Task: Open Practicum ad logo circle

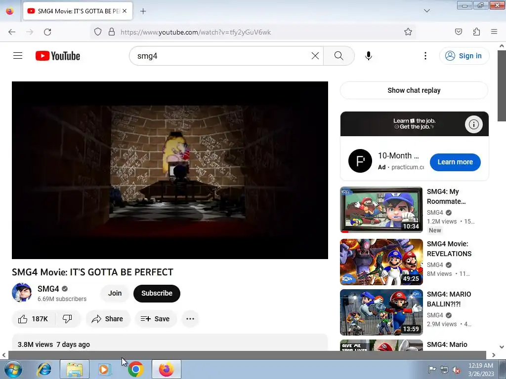Action: [x=360, y=161]
